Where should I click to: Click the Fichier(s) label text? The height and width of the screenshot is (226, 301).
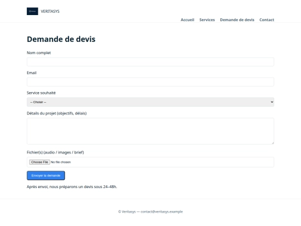55,152
